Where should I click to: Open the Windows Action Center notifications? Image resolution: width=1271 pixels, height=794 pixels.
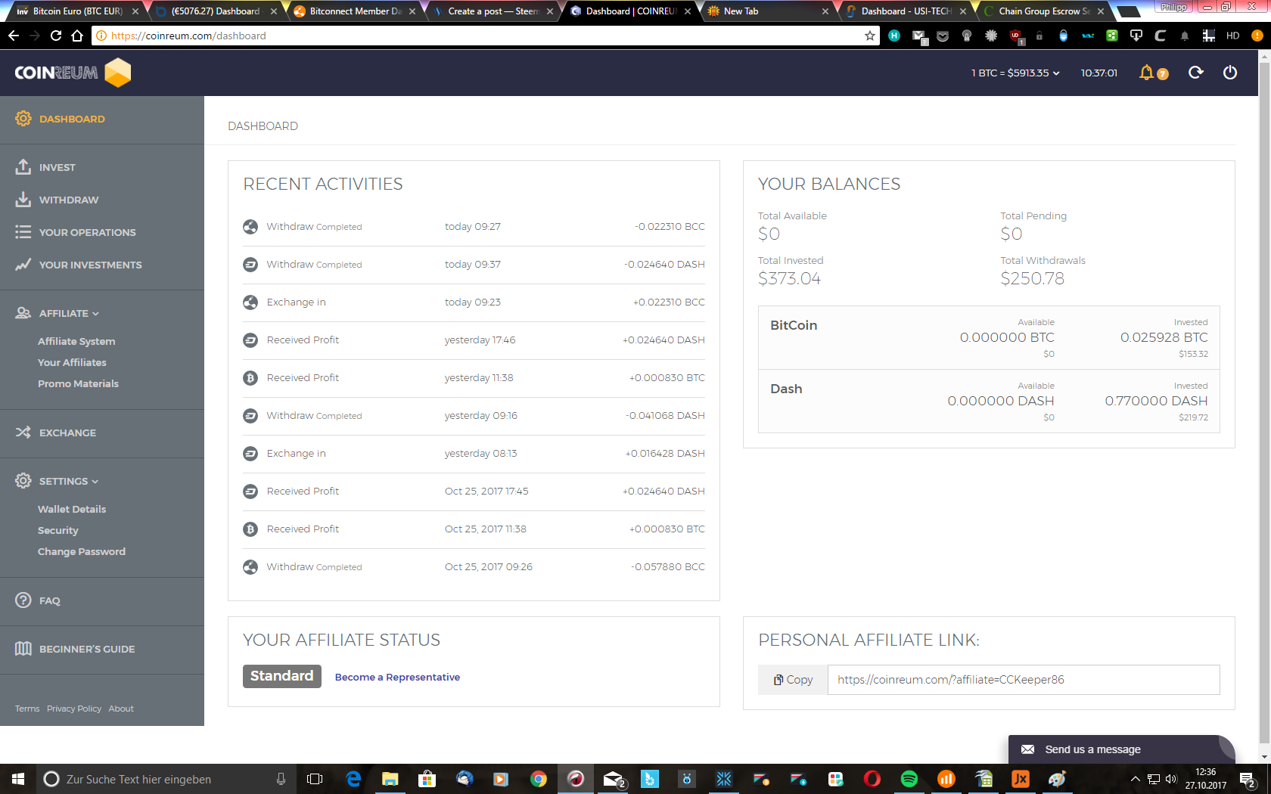1248,779
